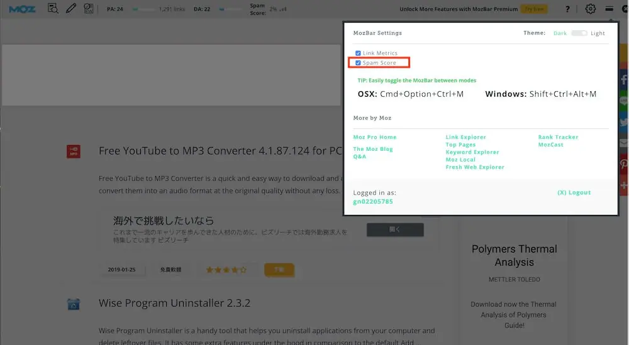The width and height of the screenshot is (629, 345).
Task: Click the Unlock More Features with MozBar Premium text
Action: coord(459,9)
